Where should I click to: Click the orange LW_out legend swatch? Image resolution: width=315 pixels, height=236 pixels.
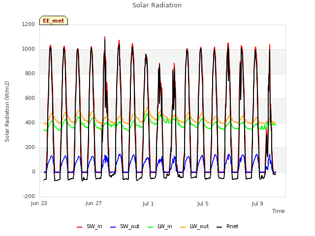(183, 227)
